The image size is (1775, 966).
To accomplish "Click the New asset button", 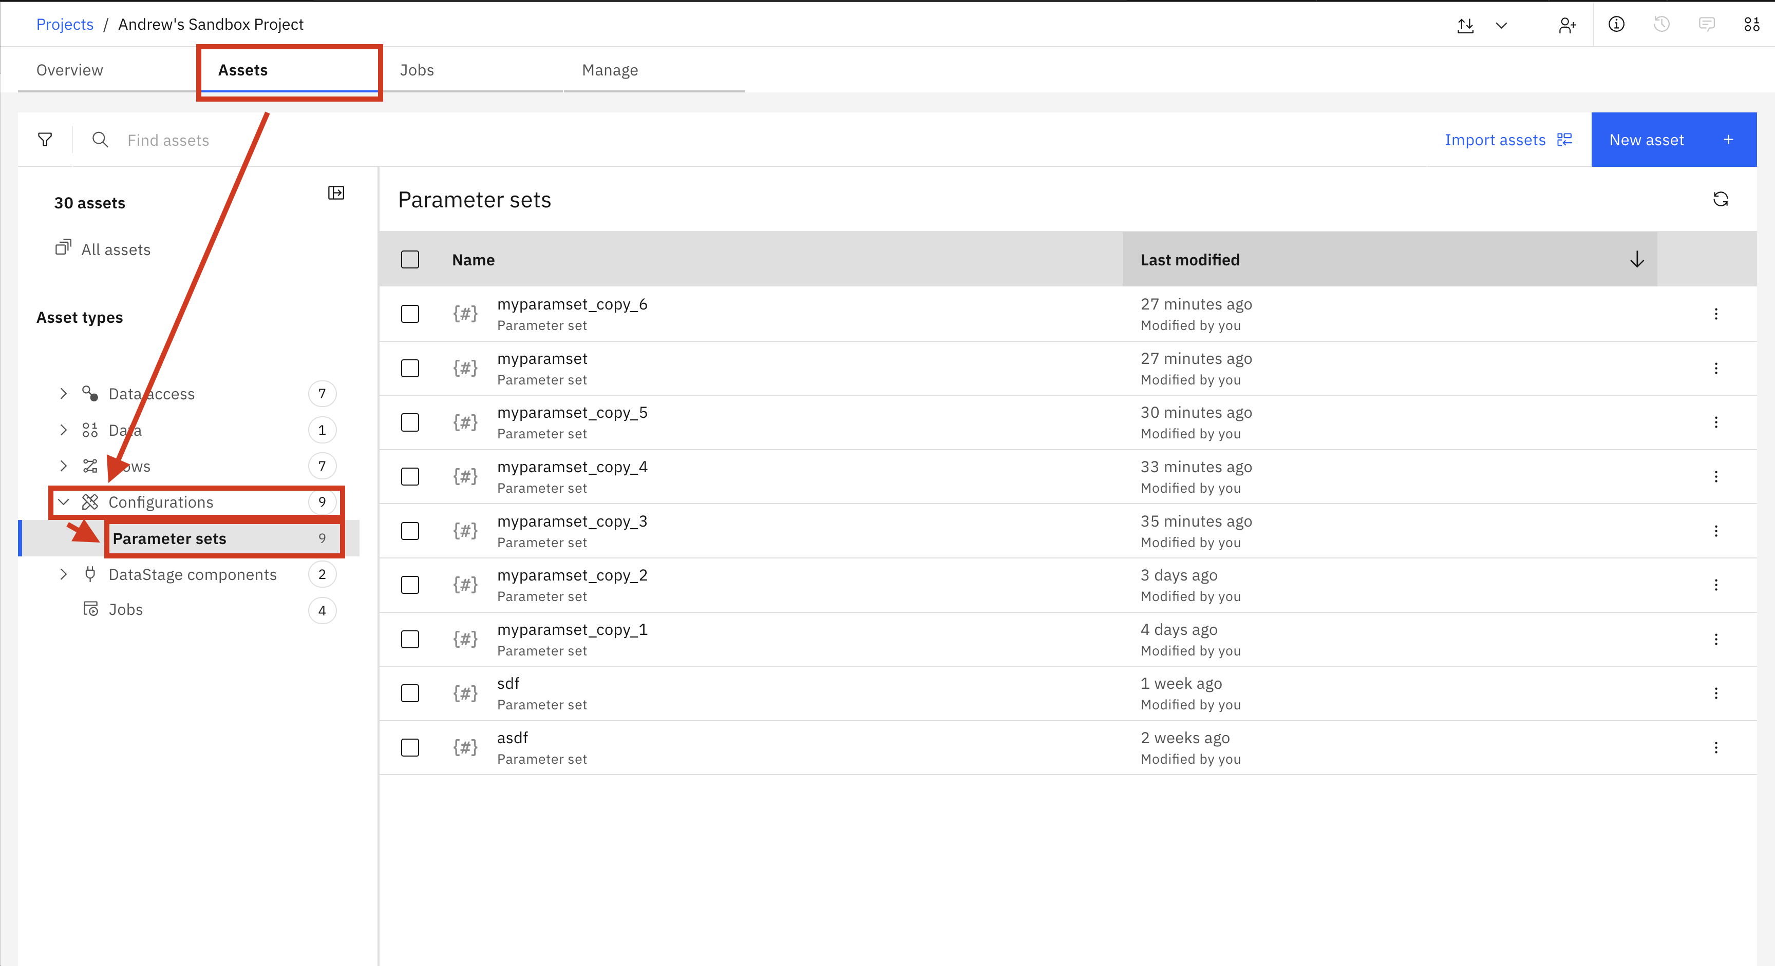I will tap(1673, 140).
